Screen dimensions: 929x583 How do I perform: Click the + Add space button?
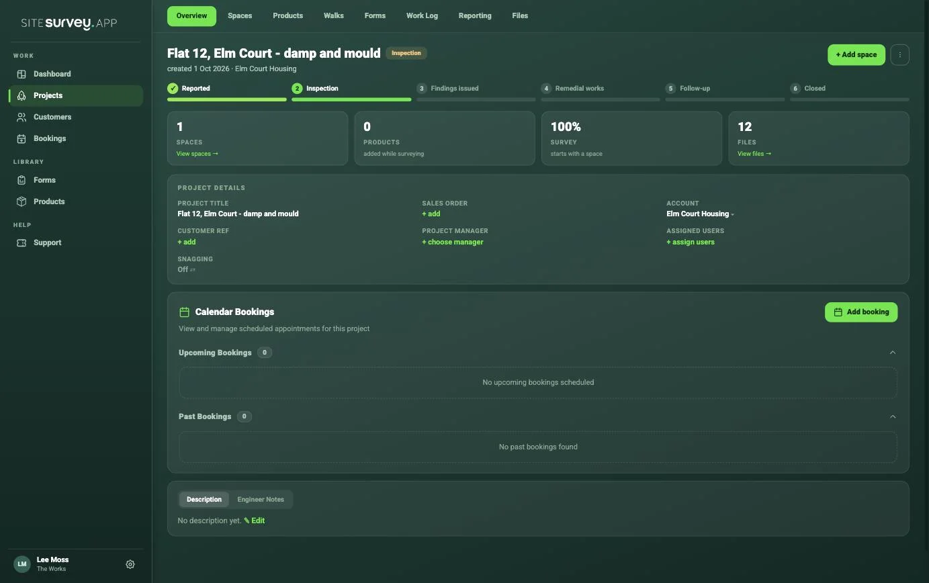(856, 55)
